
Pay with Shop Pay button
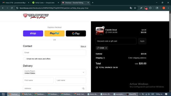pos(33,33)
